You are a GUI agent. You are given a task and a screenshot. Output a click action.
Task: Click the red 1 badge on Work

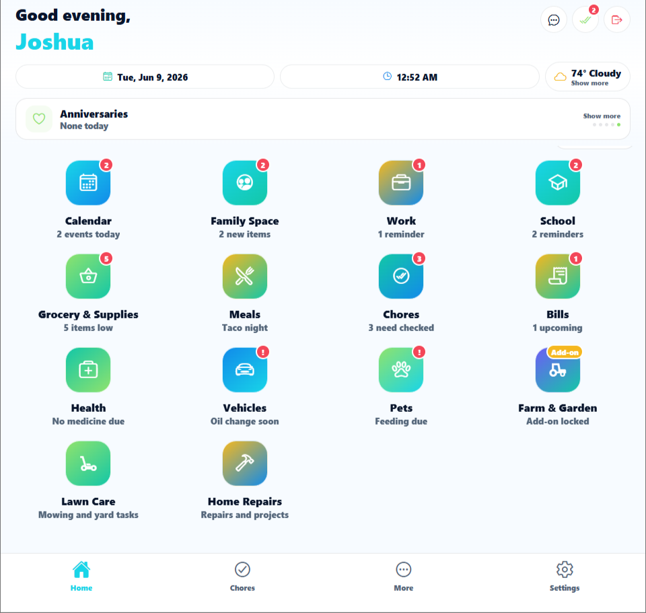click(x=419, y=166)
